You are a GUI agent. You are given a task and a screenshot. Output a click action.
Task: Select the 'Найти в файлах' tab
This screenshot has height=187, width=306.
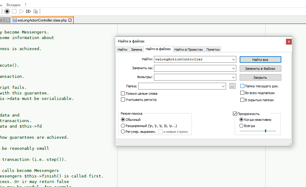click(158, 49)
